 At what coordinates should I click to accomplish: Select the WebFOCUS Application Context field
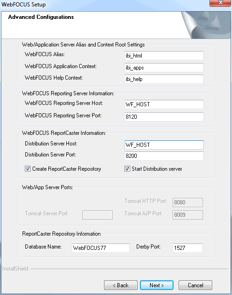(164, 68)
